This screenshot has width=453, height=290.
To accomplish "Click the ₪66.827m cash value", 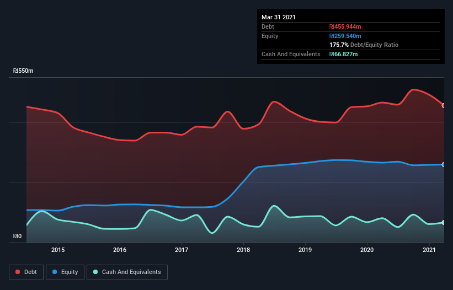I will 344,54.
